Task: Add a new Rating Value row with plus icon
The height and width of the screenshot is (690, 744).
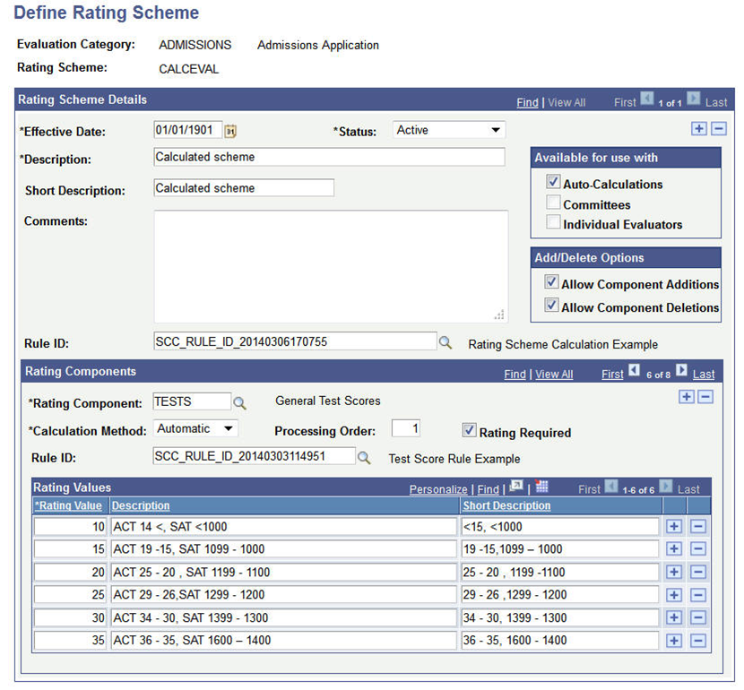Action: 674,526
